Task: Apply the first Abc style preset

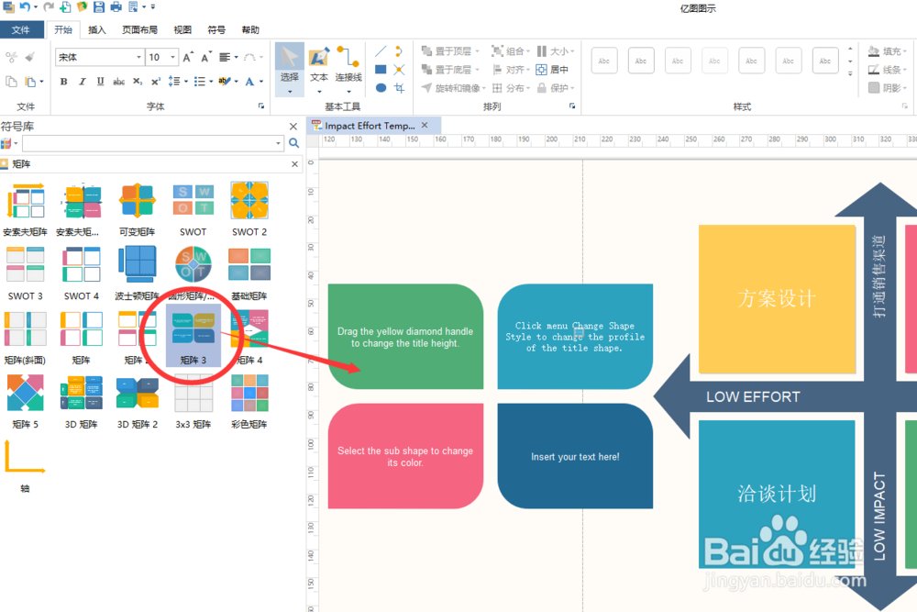Action: 604,61
